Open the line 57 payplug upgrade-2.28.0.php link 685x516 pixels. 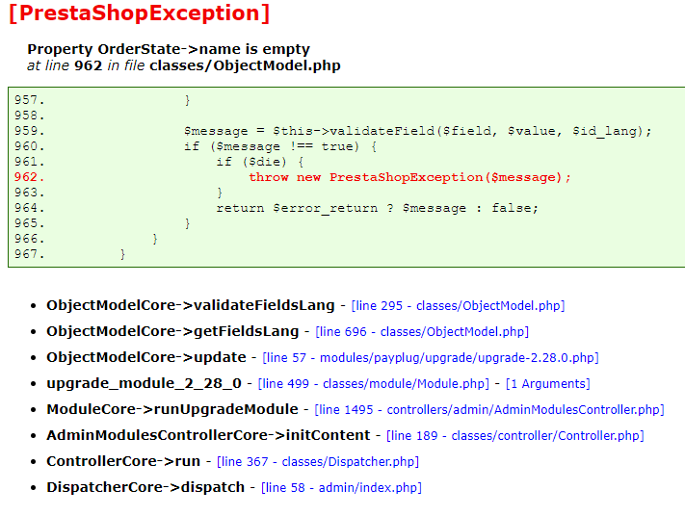(x=431, y=358)
